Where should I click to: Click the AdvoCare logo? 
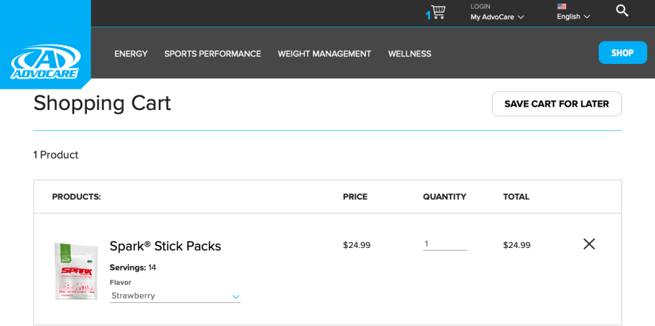tap(45, 62)
